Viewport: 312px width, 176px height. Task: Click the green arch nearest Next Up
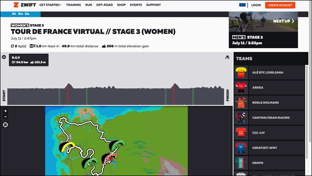pyautogui.click(x=118, y=145)
